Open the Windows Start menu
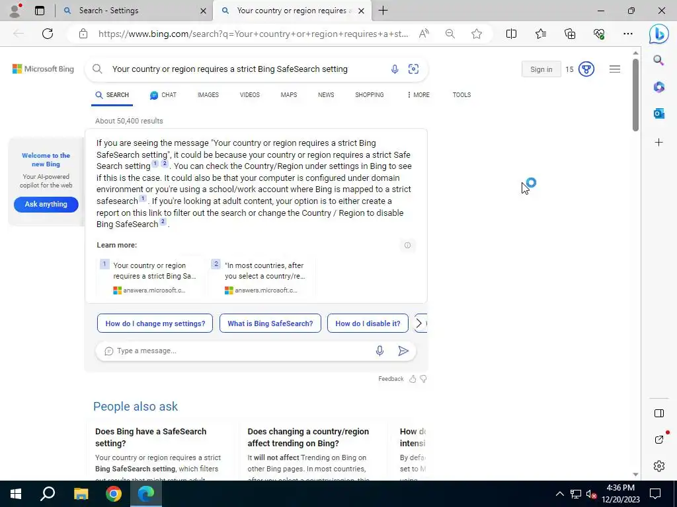The width and height of the screenshot is (677, 507). (x=16, y=494)
